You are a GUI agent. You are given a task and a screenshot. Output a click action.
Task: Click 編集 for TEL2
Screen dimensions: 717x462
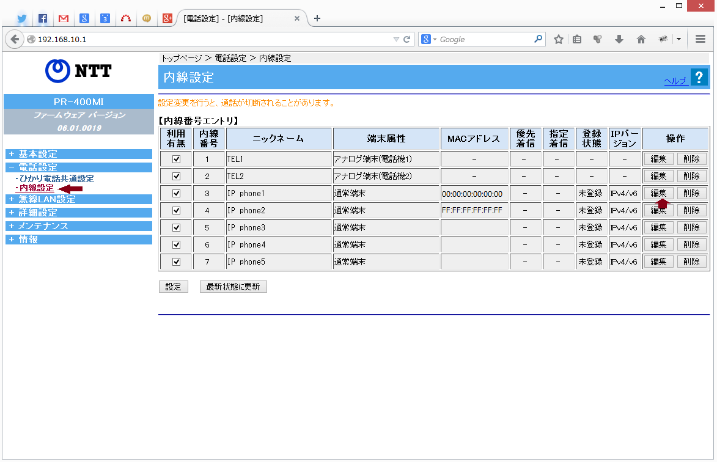pos(658,177)
